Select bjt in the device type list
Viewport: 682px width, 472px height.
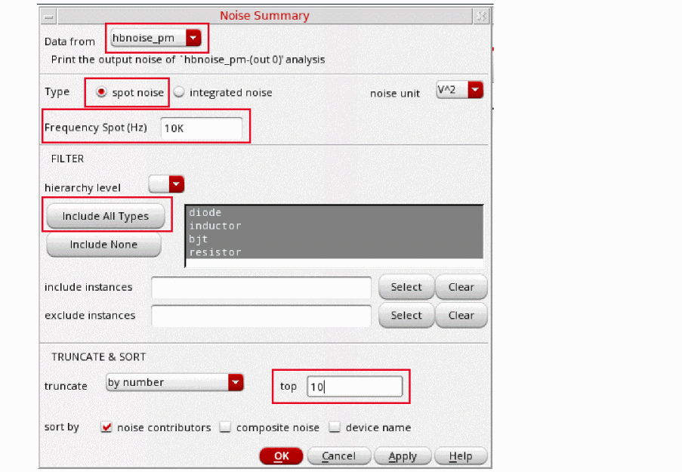click(334, 239)
